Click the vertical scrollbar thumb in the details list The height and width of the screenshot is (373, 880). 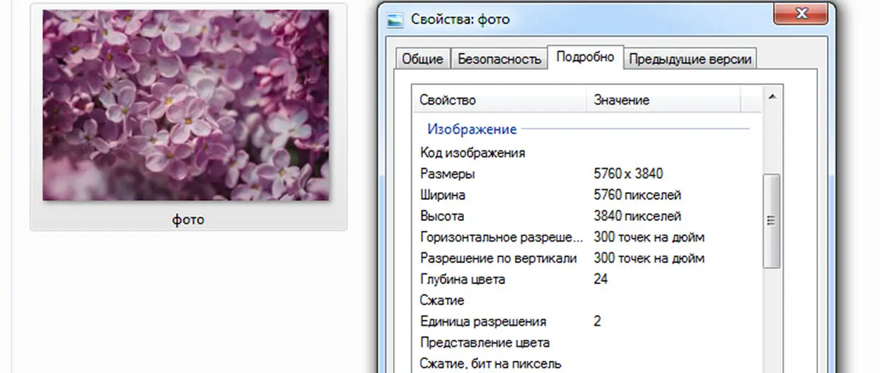tap(771, 220)
